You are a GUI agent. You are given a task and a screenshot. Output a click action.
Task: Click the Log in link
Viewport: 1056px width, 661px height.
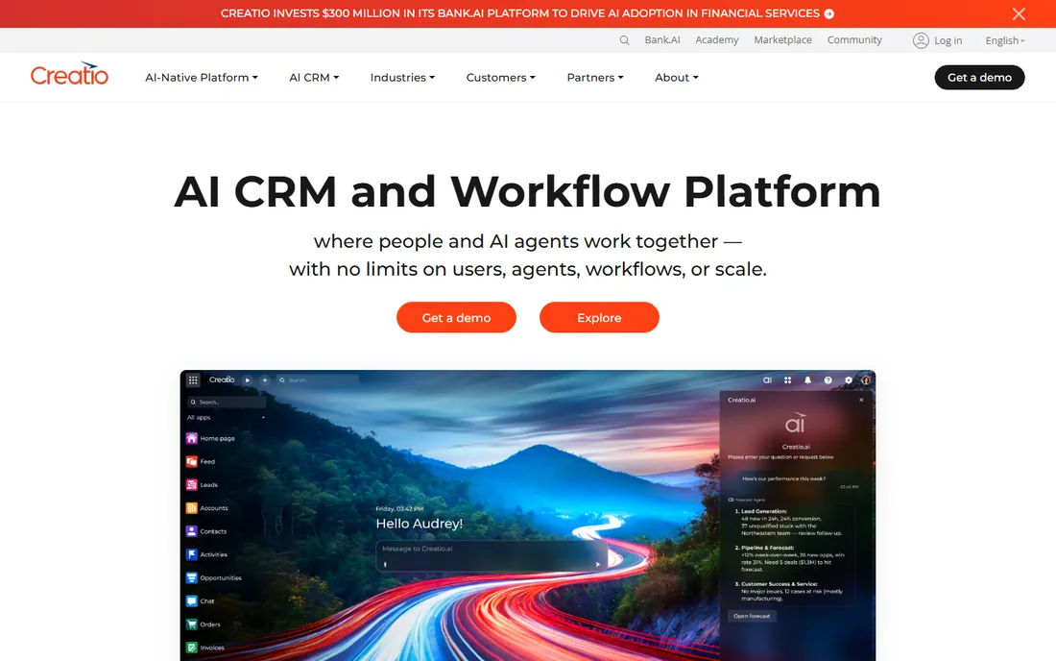coord(948,40)
